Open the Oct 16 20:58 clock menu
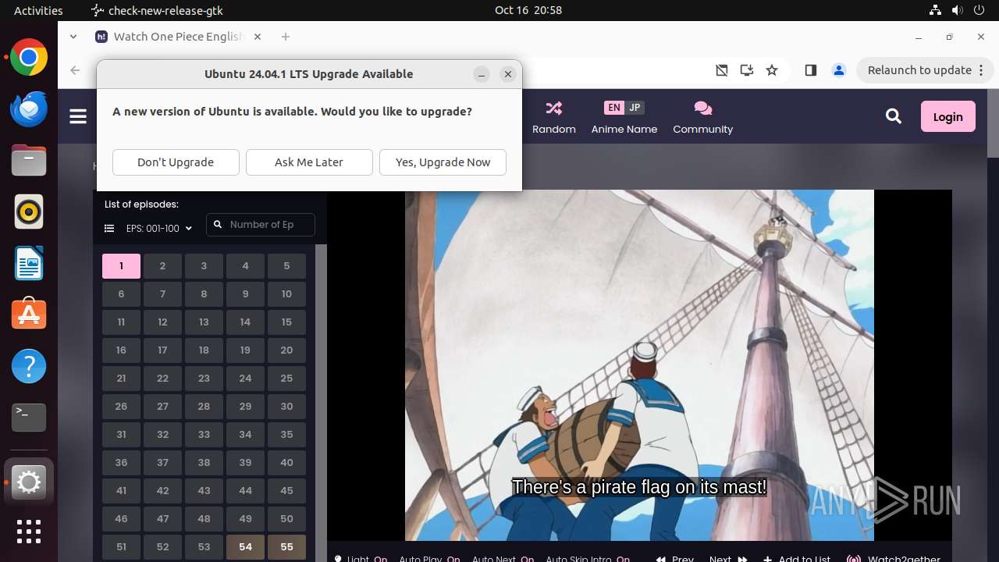The height and width of the screenshot is (562, 999). (528, 10)
